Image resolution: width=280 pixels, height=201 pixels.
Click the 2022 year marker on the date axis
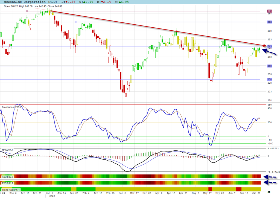click(x=52, y=196)
